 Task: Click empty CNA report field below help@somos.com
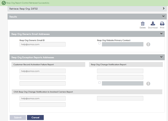pos(42,105)
